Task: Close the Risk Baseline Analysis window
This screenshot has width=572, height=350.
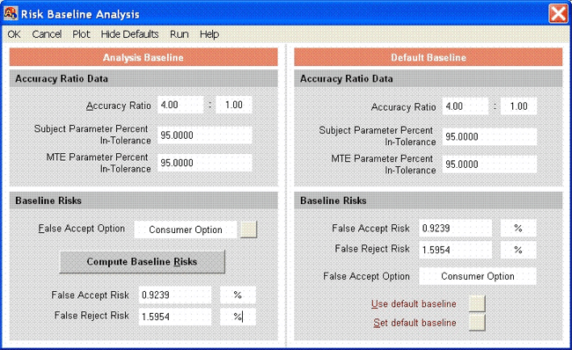Action: tap(558, 14)
